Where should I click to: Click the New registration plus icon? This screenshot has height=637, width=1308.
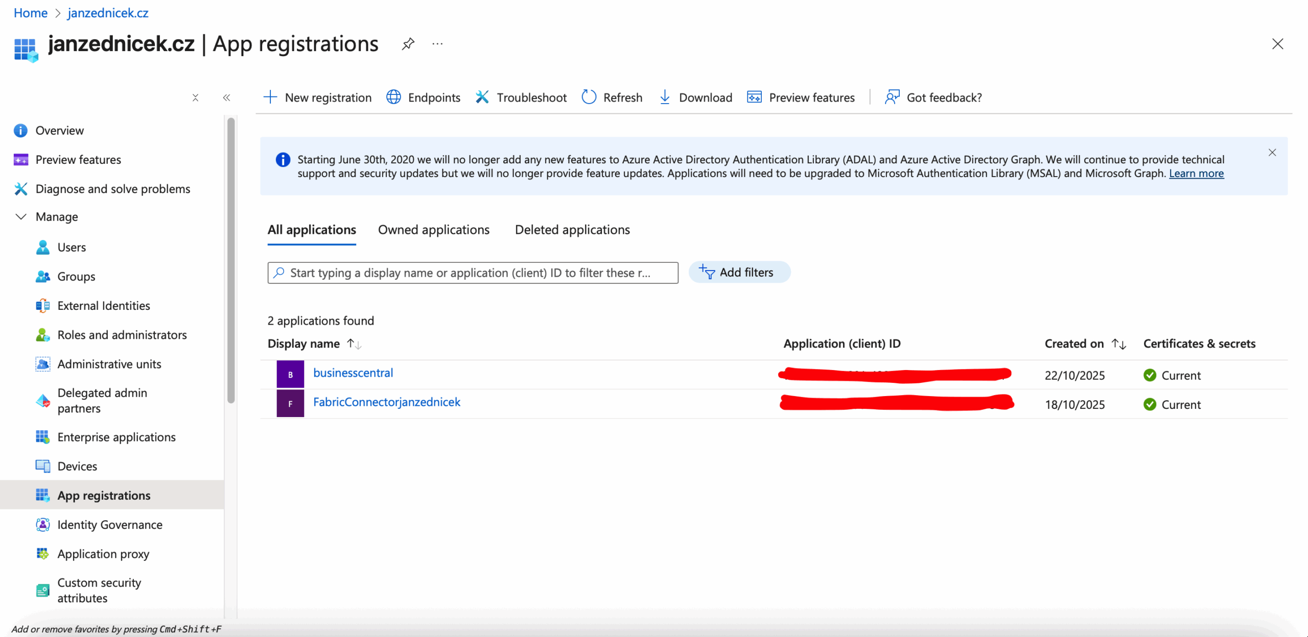(x=270, y=97)
